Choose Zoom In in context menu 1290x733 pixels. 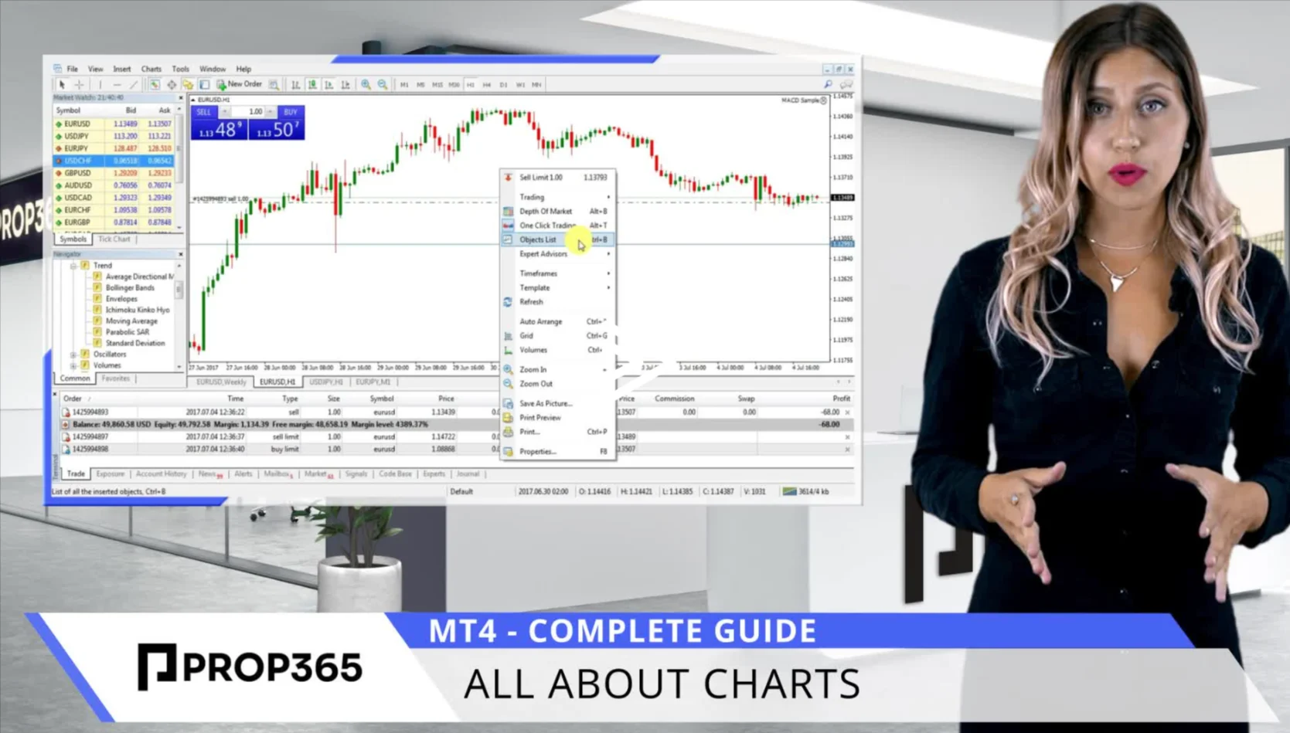tap(558, 369)
